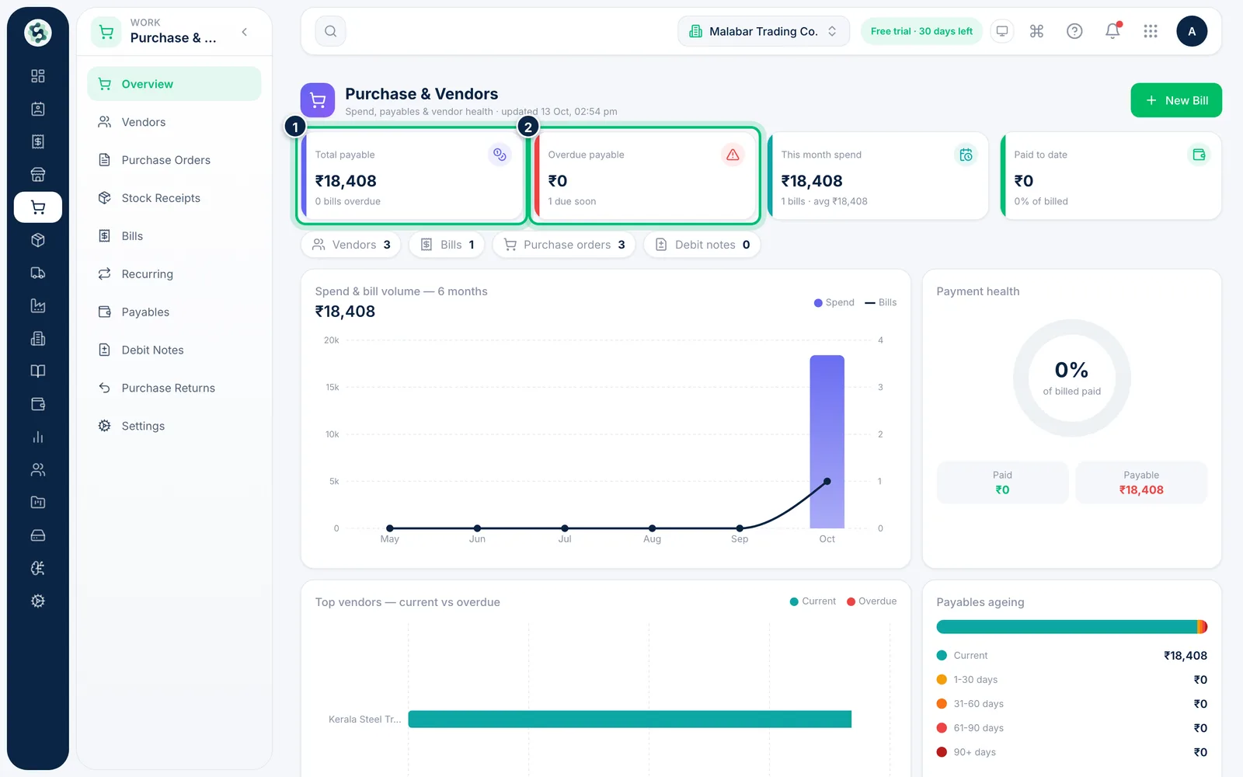The width and height of the screenshot is (1243, 777).
Task: Toggle the Spend series in chart legend
Action: point(834,303)
